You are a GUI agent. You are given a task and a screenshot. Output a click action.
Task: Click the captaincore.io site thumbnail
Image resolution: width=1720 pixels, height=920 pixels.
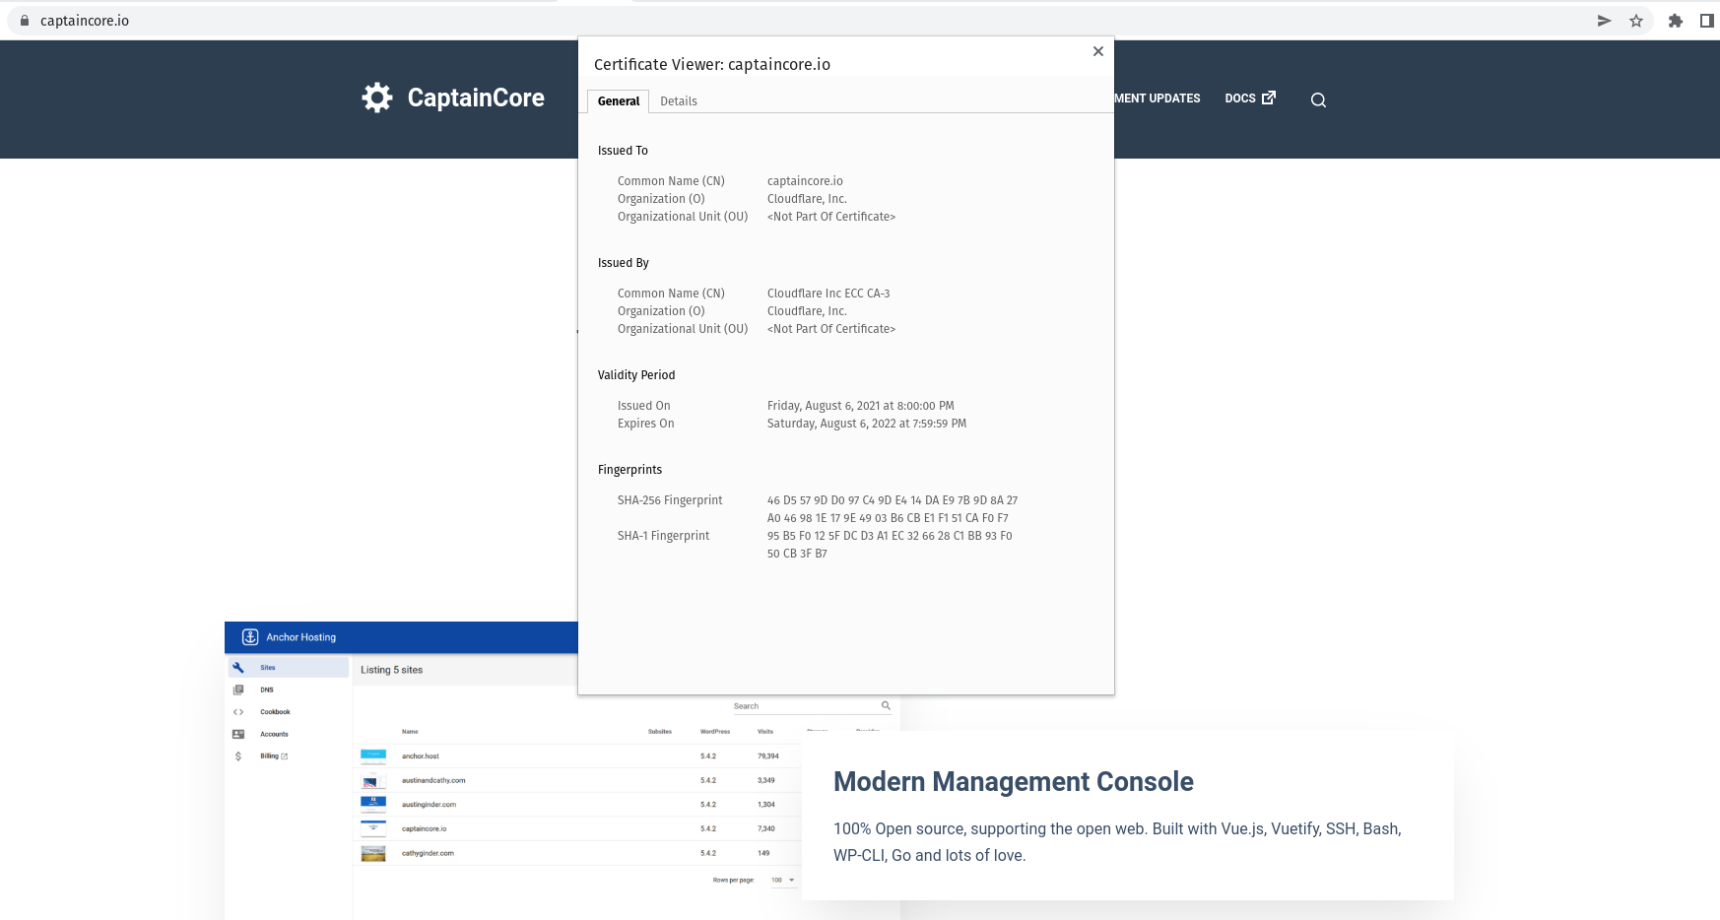tap(373, 829)
